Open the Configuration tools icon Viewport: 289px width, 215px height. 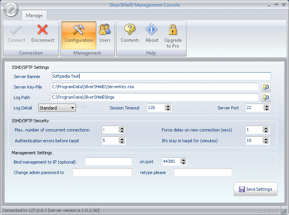coord(79,30)
